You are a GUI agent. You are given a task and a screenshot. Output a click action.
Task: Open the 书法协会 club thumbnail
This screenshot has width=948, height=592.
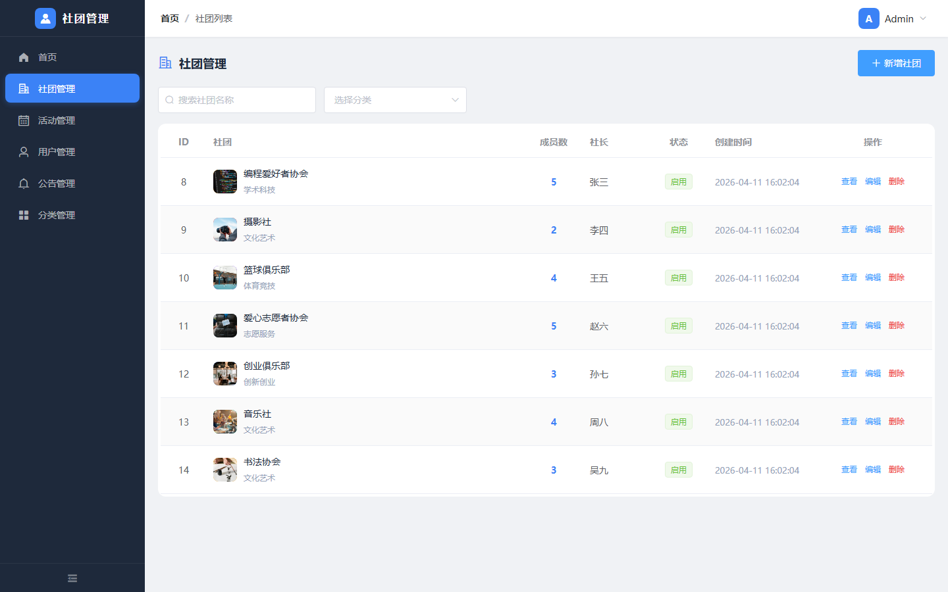coord(225,470)
